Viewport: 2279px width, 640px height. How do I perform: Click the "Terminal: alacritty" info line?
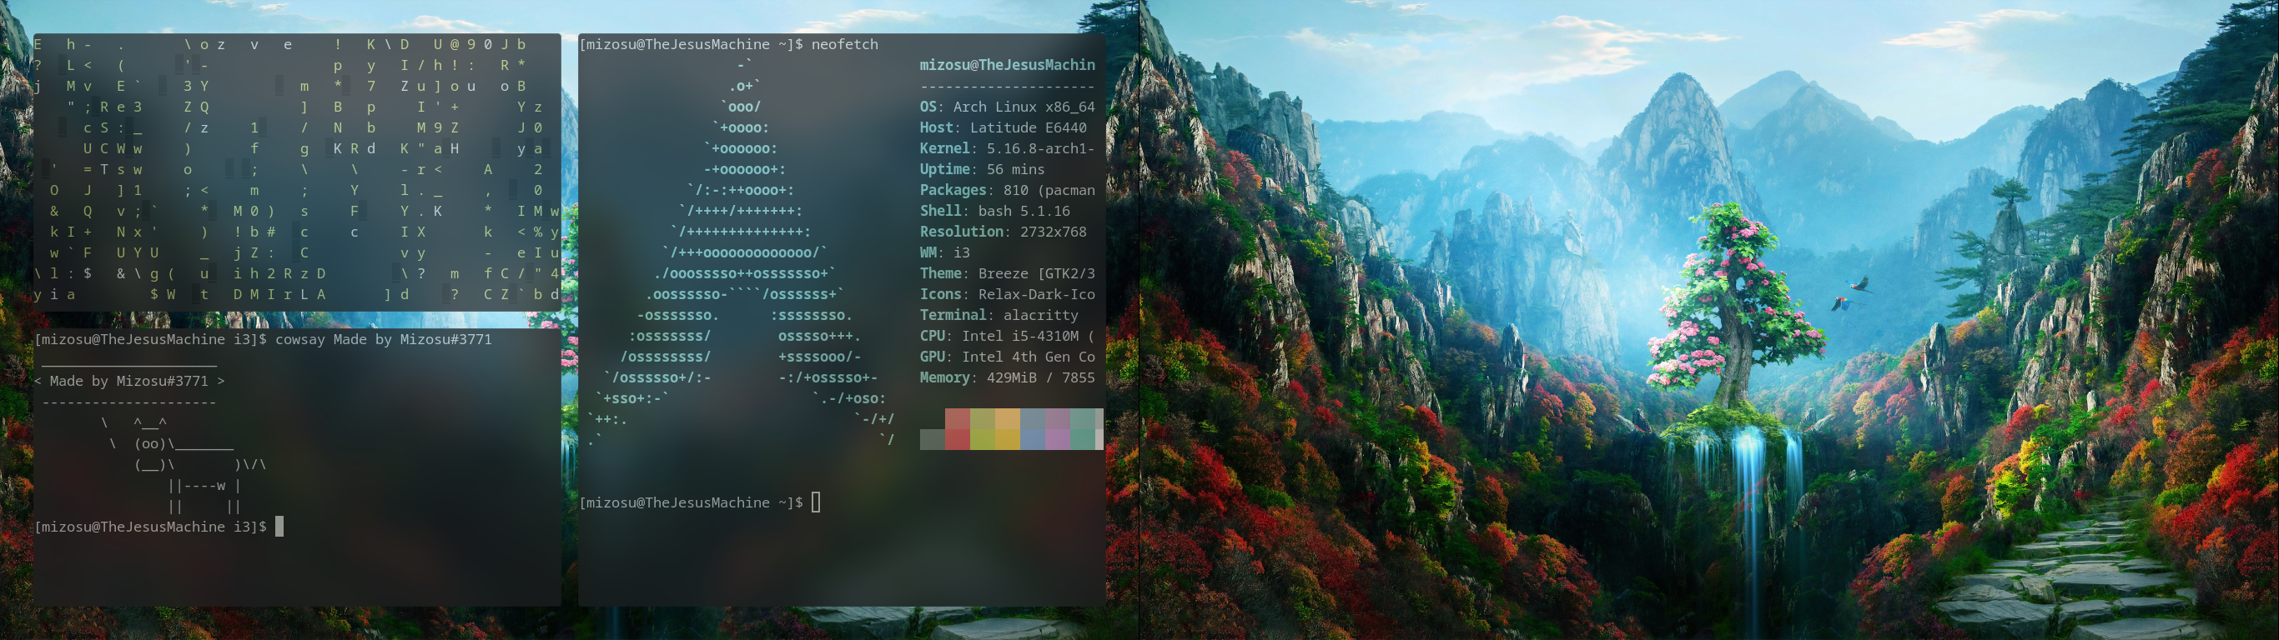[x=998, y=316]
